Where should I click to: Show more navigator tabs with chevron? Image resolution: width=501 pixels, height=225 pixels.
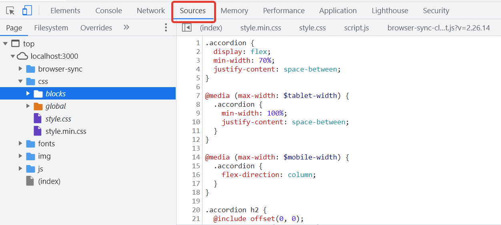(x=126, y=28)
